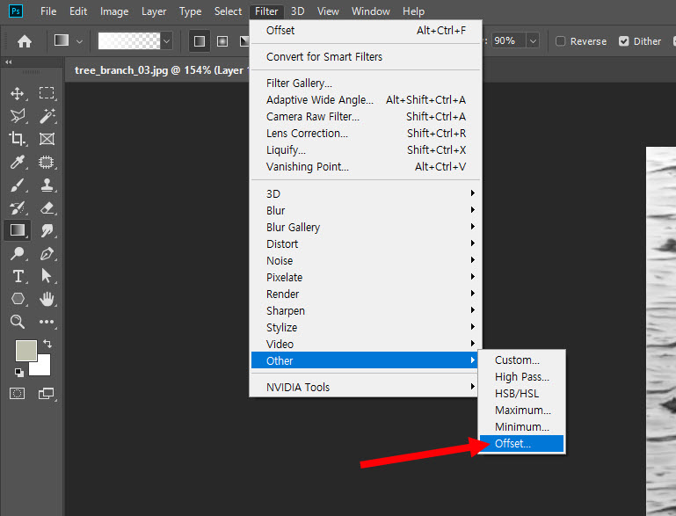The width and height of the screenshot is (676, 516).
Task: Expand the Sharpen submenu
Action: pos(366,311)
